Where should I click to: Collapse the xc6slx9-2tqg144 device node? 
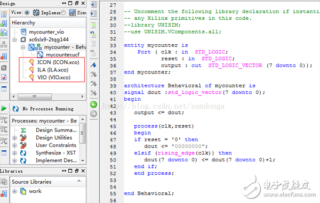(15, 39)
